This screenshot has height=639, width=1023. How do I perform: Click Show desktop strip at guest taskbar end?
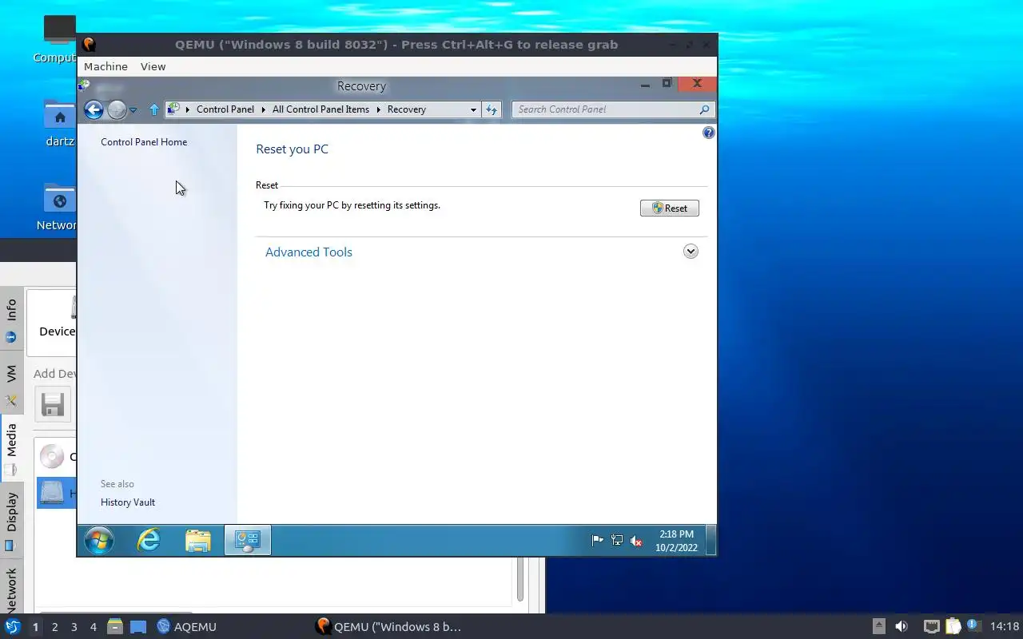711,541
